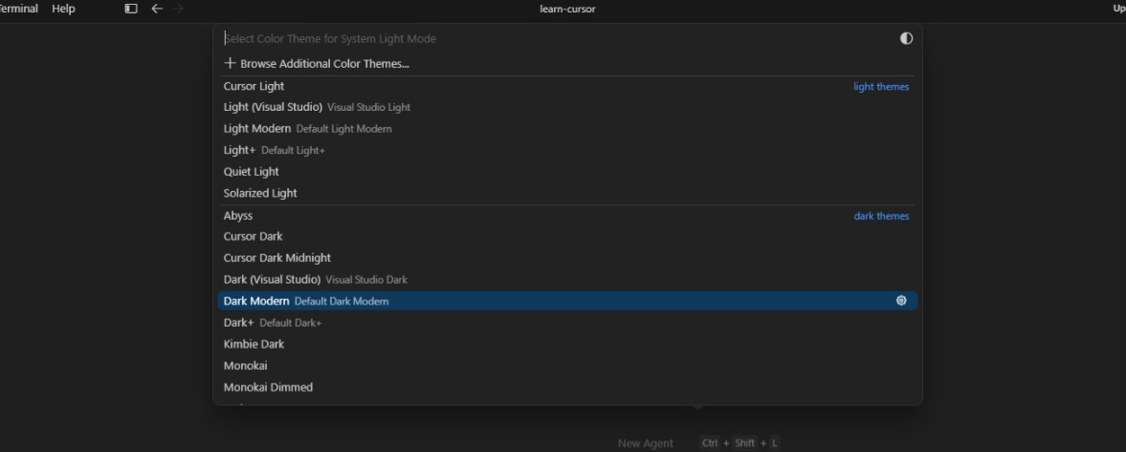Open the gear settings for Dark Modern
The height and width of the screenshot is (452, 1126).
[x=901, y=301]
